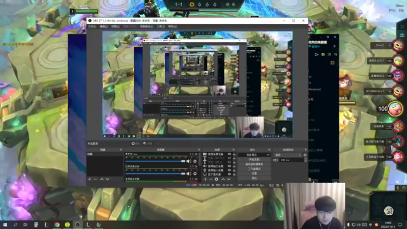Open Settings from OBS Controls panel
407x229 pixels.
254,174
